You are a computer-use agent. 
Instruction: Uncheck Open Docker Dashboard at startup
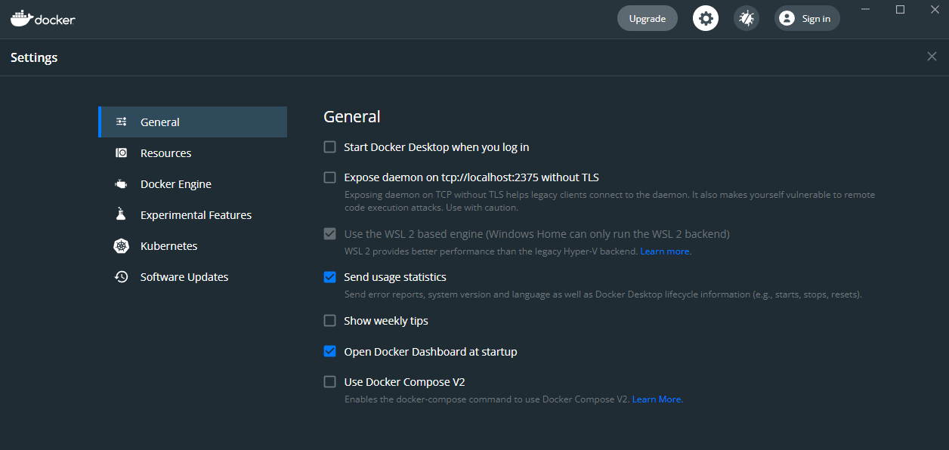click(329, 351)
